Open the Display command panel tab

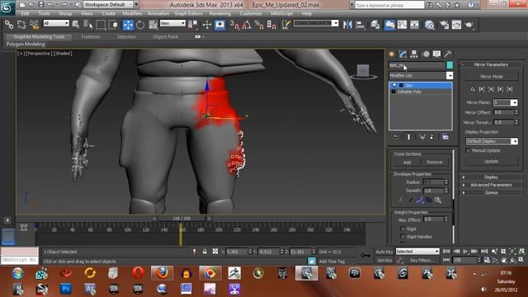click(436, 54)
